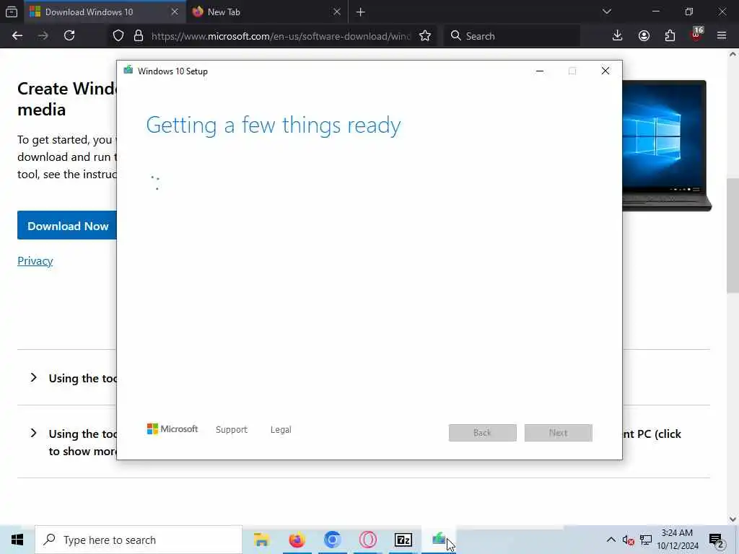Focus the Firefox Search box
Image resolution: width=739 pixels, height=554 pixels.
coord(512,36)
